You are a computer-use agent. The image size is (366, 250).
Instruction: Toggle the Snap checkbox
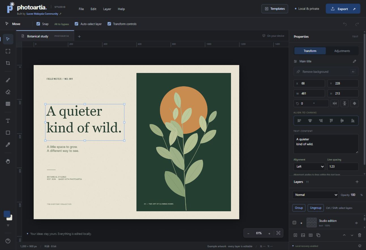point(38,24)
